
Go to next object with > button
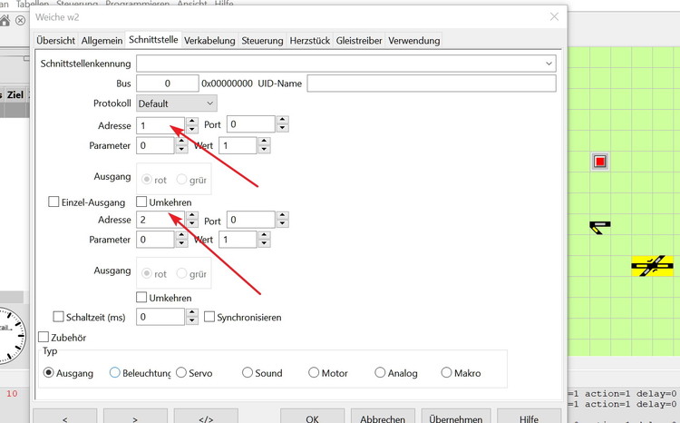click(x=135, y=417)
